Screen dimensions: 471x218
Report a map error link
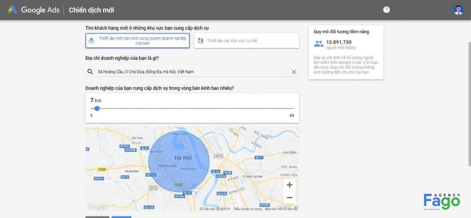281,209
